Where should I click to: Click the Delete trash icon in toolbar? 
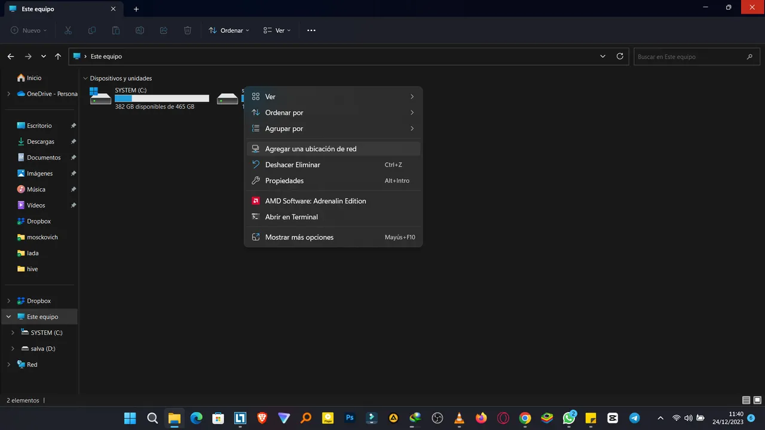(x=188, y=30)
